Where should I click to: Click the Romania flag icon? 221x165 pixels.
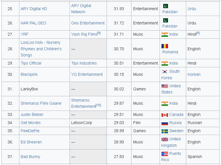(x=165, y=46)
